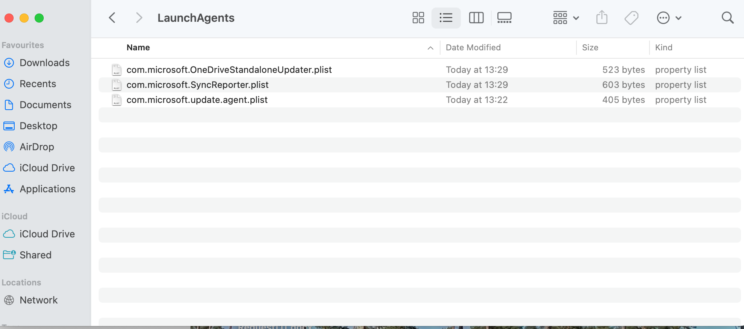Switch to icon view
The image size is (744, 329).
(x=418, y=17)
